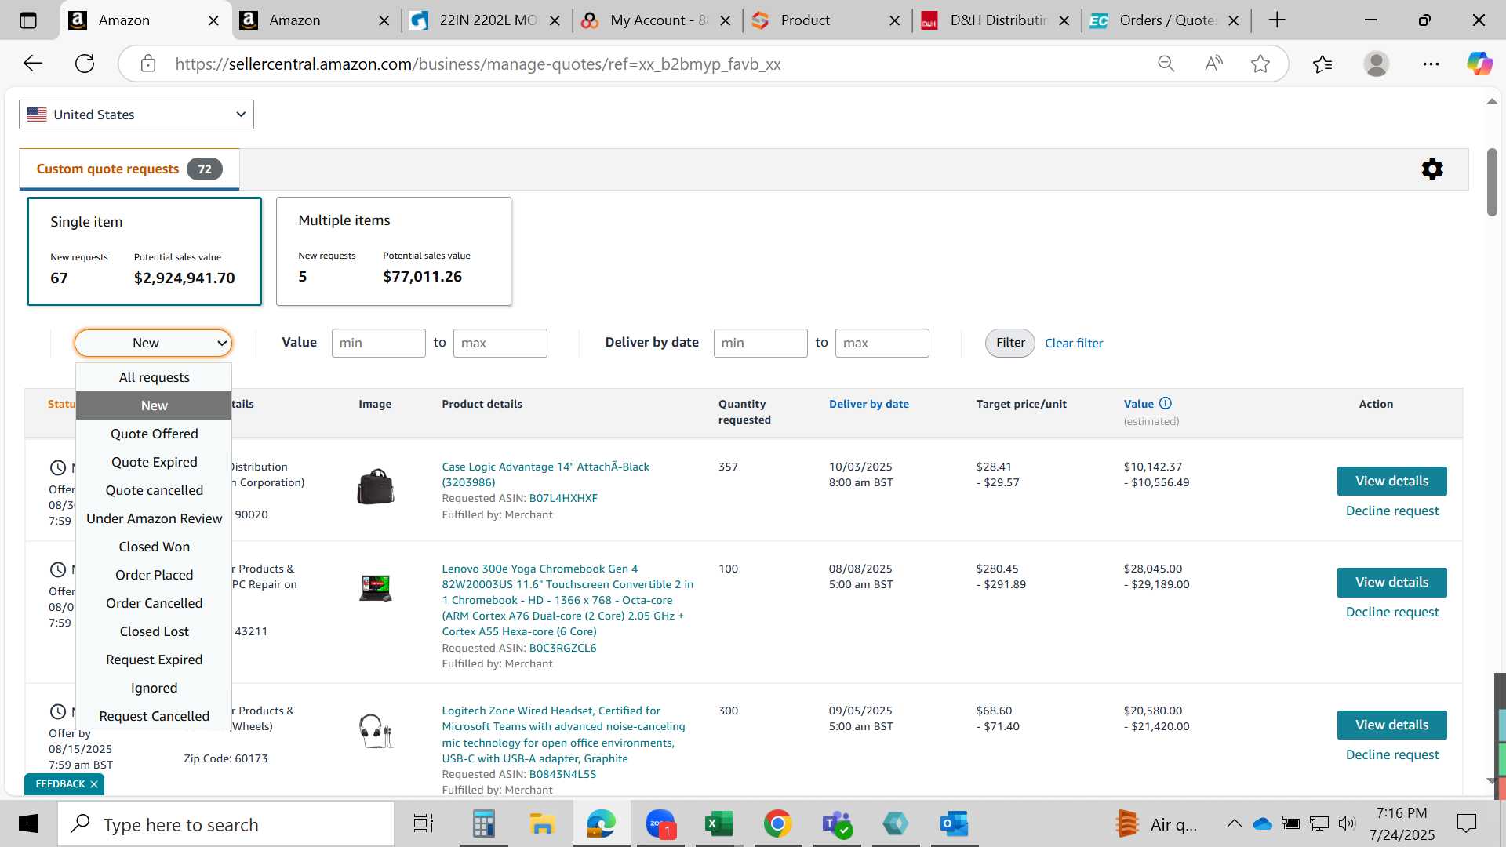This screenshot has height=847, width=1506.
Task: Open Custom quote requests tab
Action: click(129, 169)
